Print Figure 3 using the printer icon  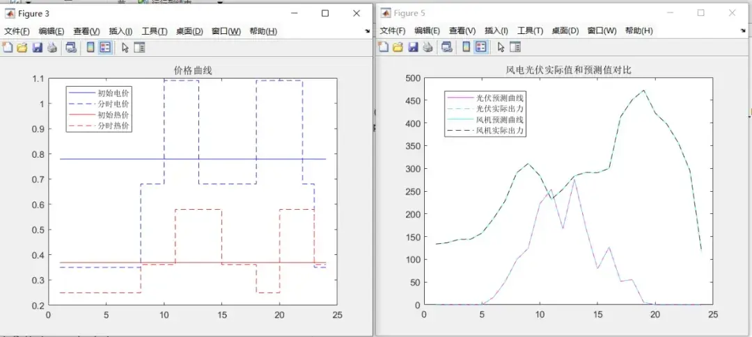(x=52, y=47)
